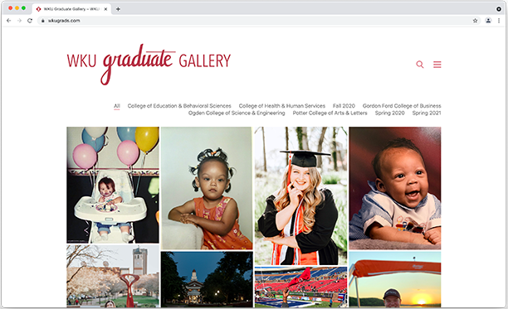The image size is (508, 309).
Task: Open sunset photo with orange canopy
Action: (x=395, y=279)
